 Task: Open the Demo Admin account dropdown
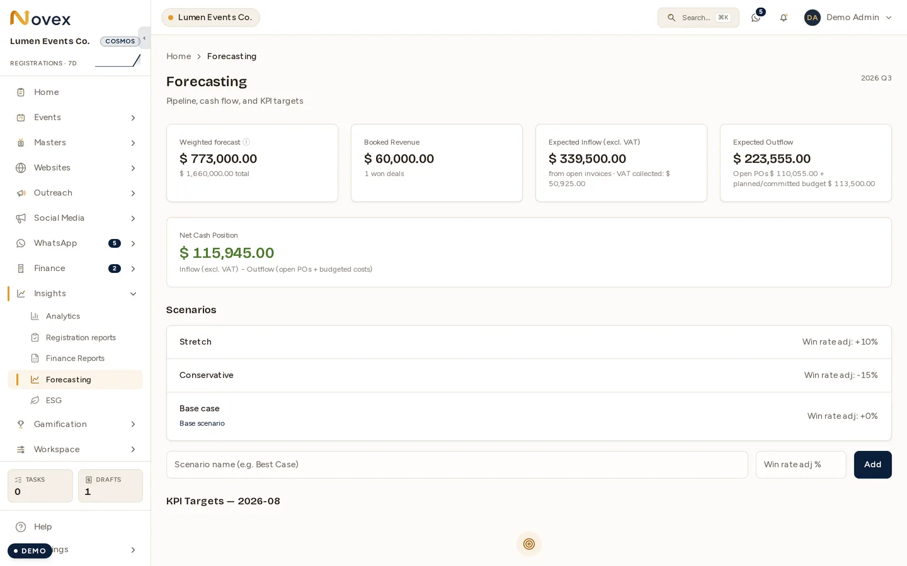pos(848,18)
